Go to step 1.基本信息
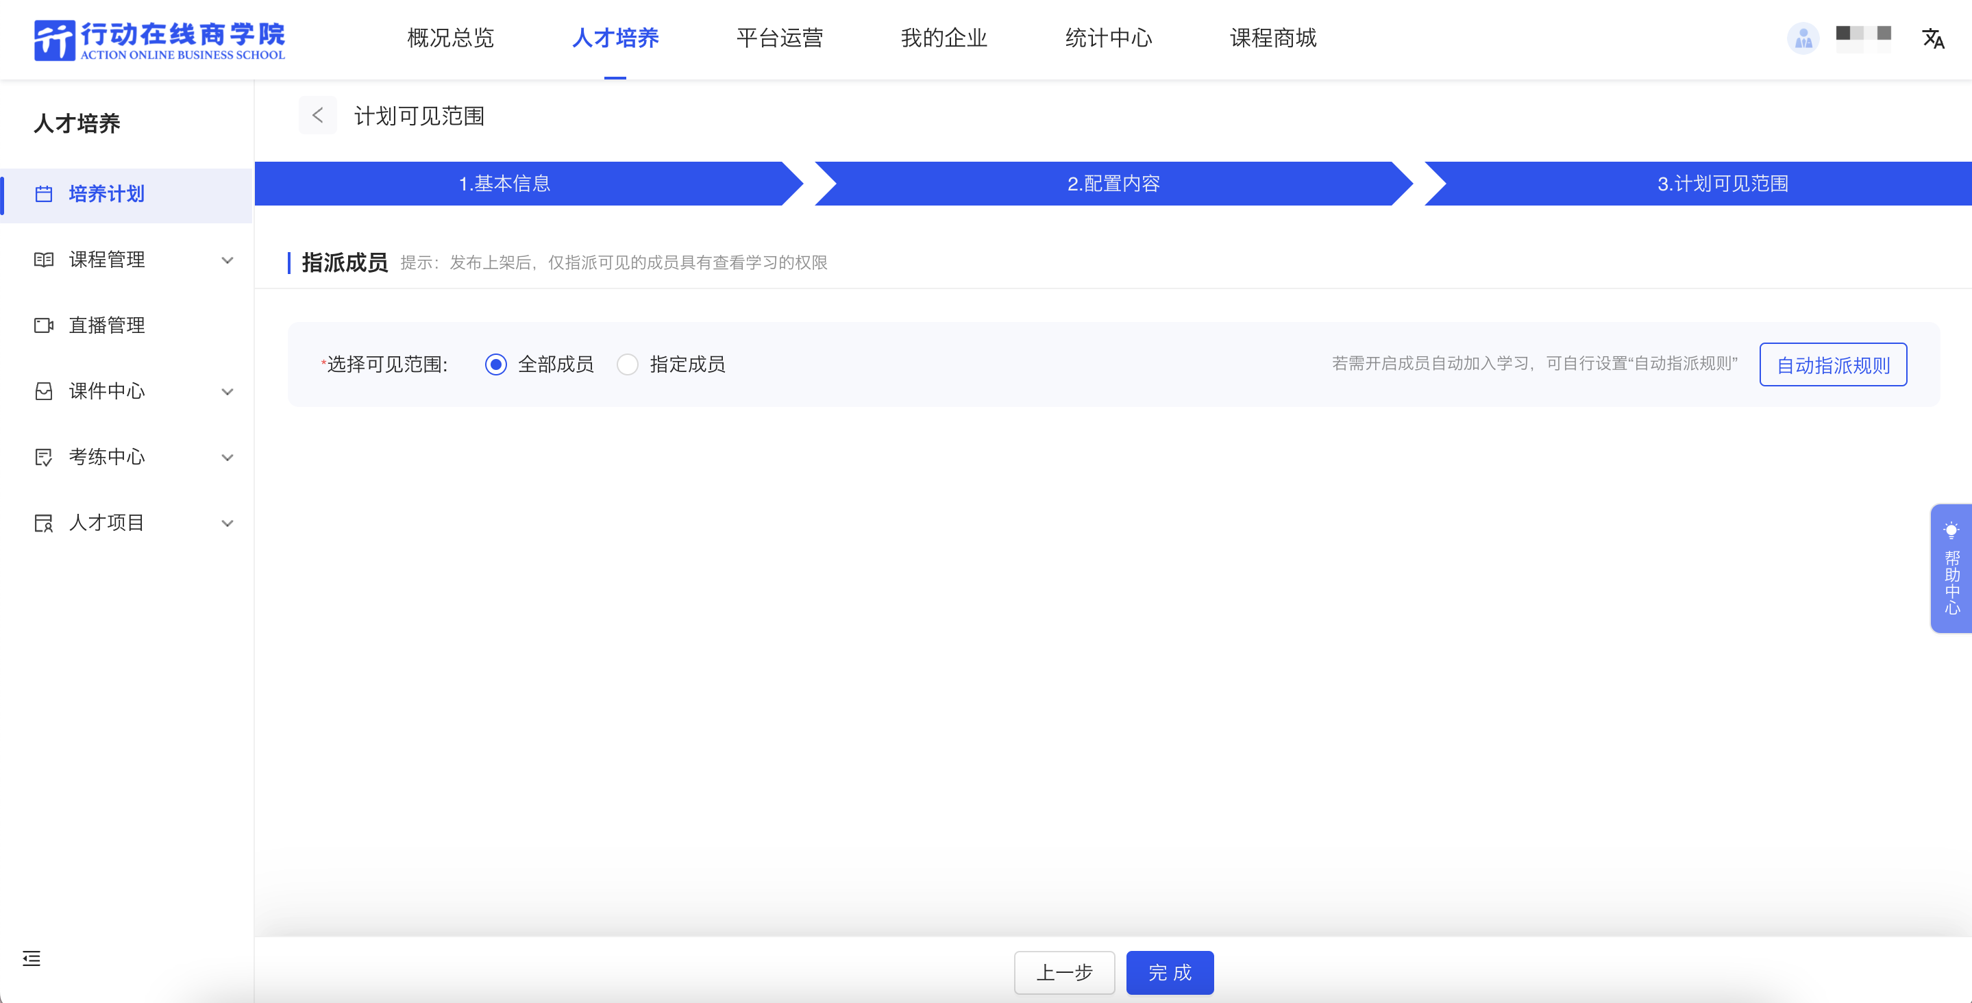This screenshot has width=1972, height=1003. pos(528,184)
